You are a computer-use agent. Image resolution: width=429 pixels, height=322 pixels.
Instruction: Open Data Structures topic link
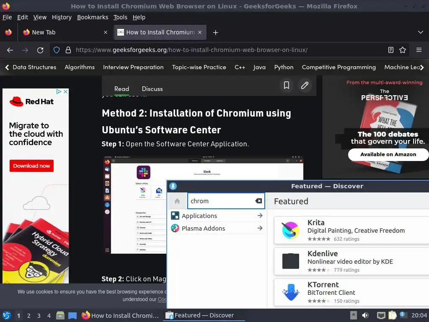[34, 68]
